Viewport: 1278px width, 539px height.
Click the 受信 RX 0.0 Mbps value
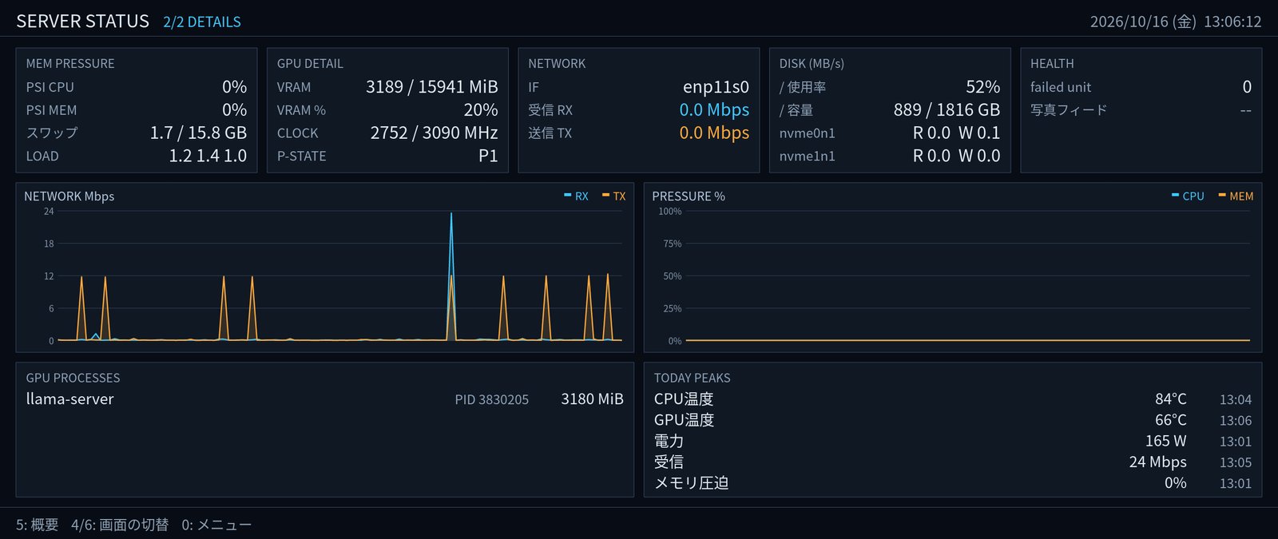(714, 110)
